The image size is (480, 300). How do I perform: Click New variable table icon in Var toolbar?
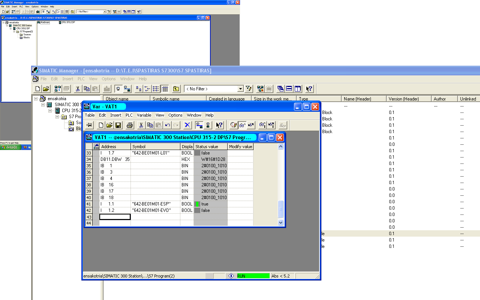pos(101,125)
